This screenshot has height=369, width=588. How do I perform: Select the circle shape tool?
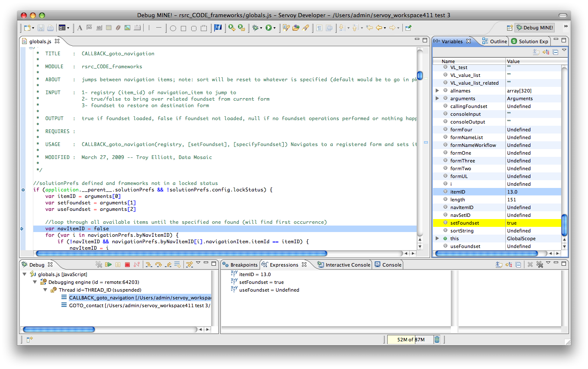(x=173, y=29)
